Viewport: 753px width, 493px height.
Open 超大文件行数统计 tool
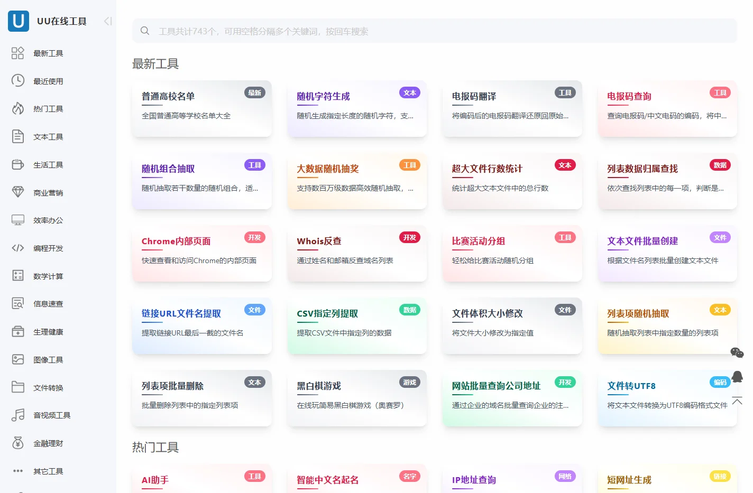[512, 181]
